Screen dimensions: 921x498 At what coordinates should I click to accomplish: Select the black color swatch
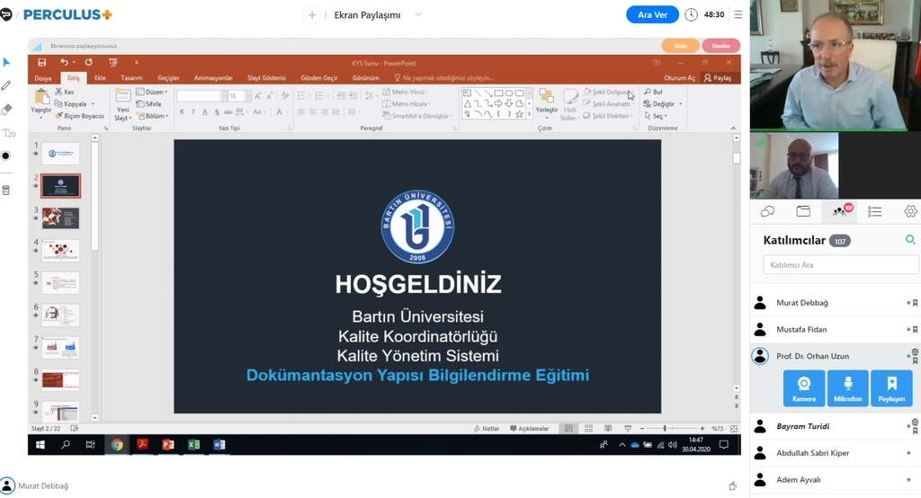[6, 156]
